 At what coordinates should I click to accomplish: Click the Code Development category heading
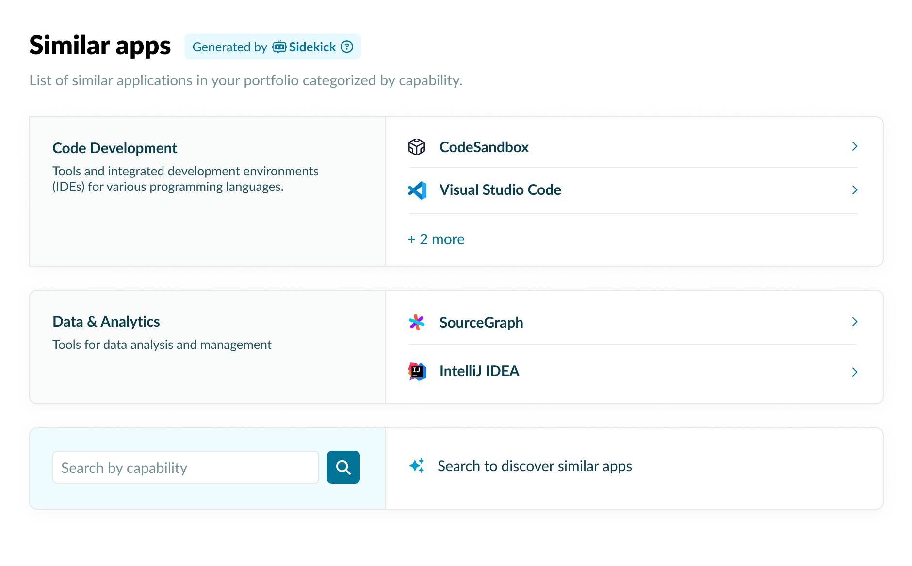(x=114, y=148)
